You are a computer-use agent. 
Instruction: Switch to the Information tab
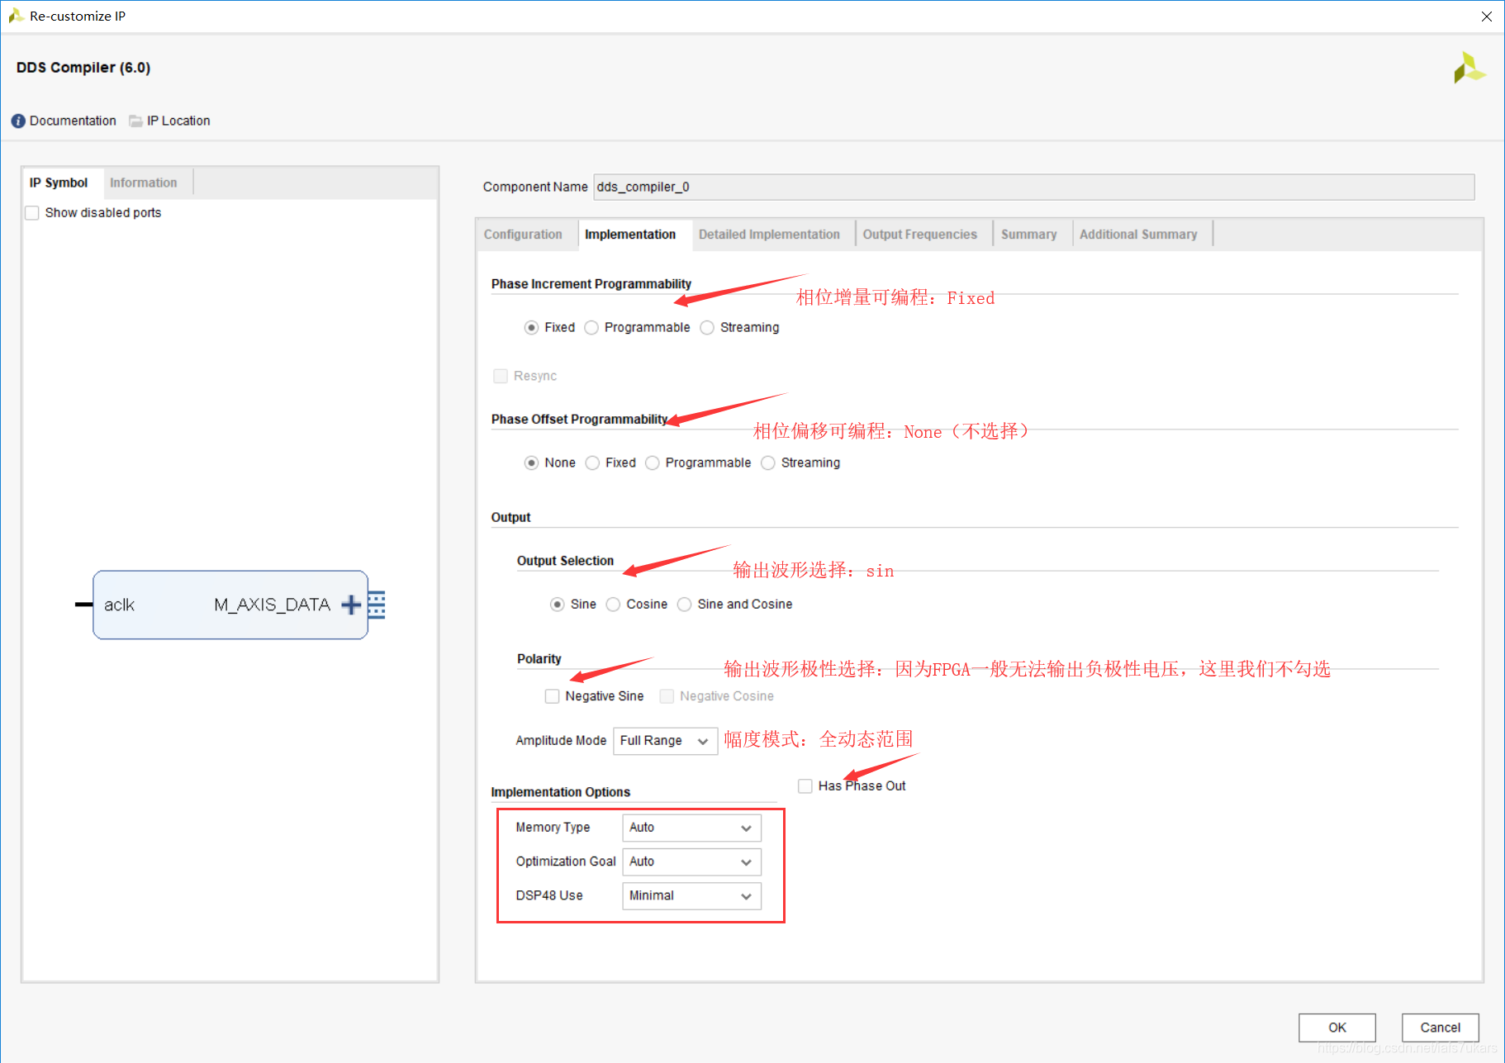tap(144, 182)
